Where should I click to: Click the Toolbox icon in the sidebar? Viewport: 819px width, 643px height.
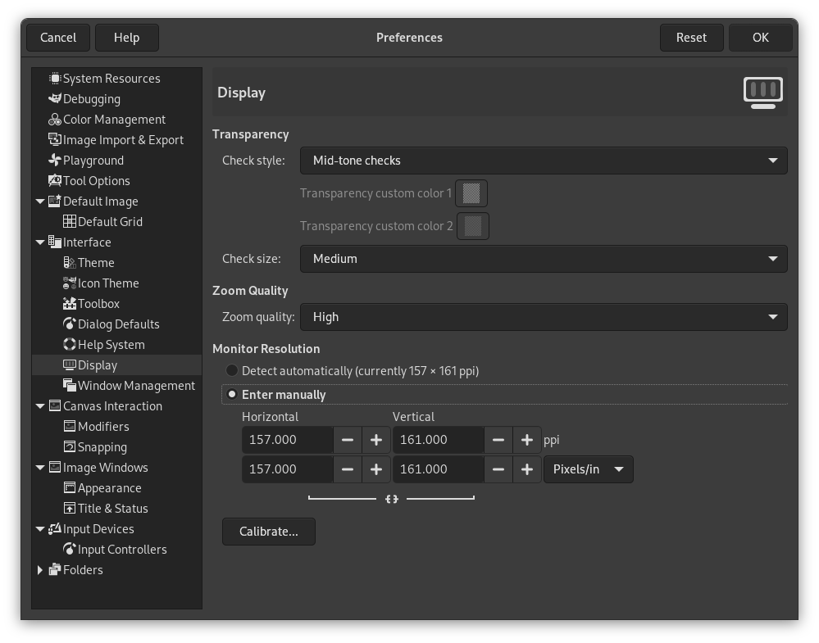[x=72, y=303]
